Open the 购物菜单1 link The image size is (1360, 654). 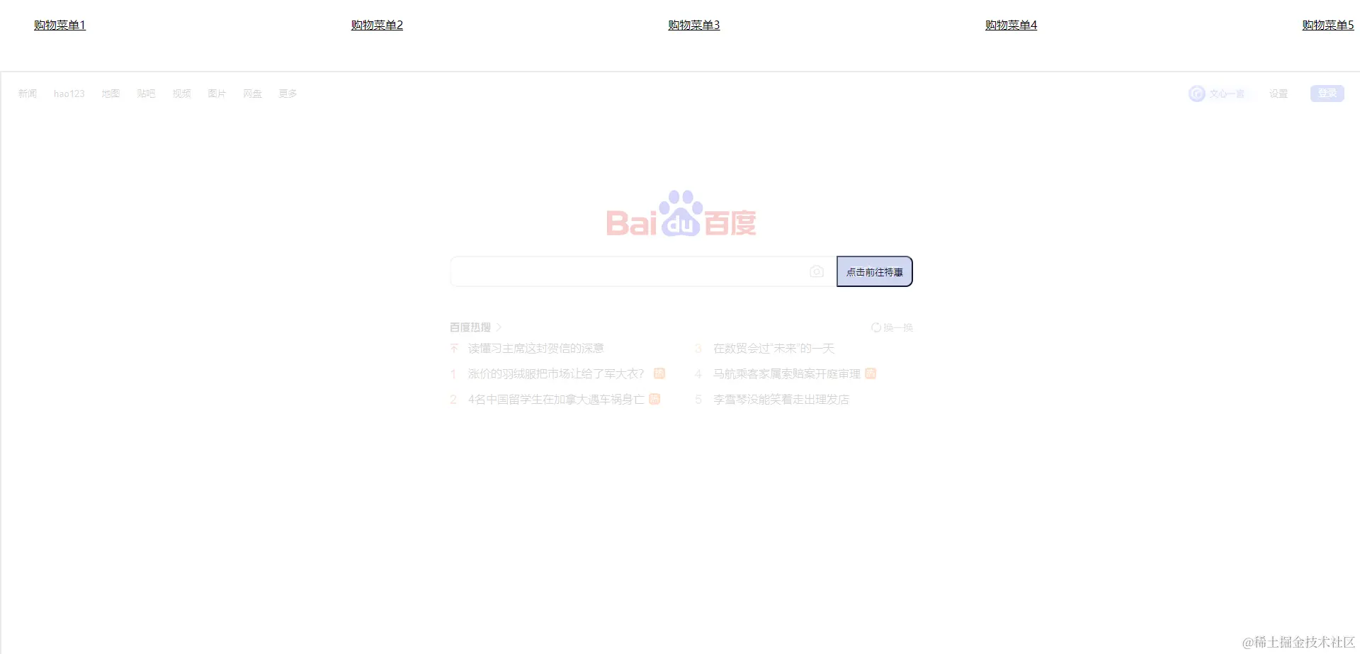click(x=59, y=25)
